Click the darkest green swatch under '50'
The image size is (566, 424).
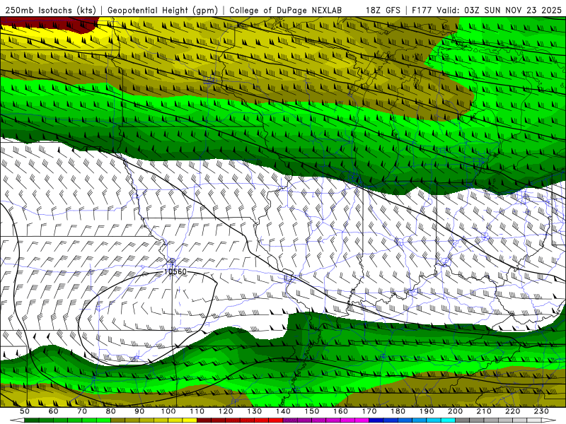32,420
